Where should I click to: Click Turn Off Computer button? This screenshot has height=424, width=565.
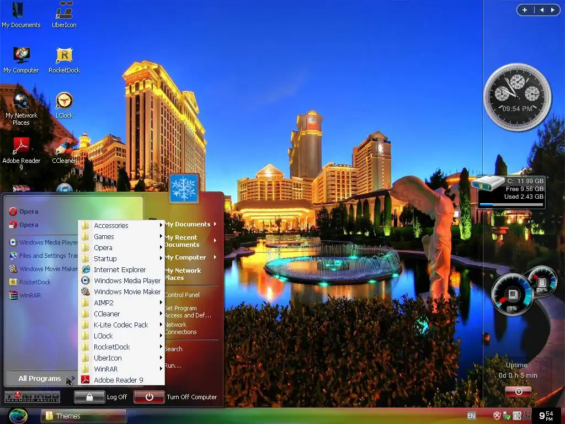[176, 397]
